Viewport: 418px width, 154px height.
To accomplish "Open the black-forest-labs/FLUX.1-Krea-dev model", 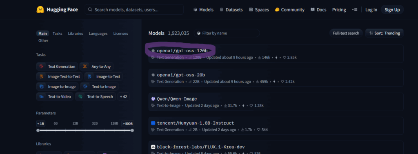I will (x=201, y=147).
